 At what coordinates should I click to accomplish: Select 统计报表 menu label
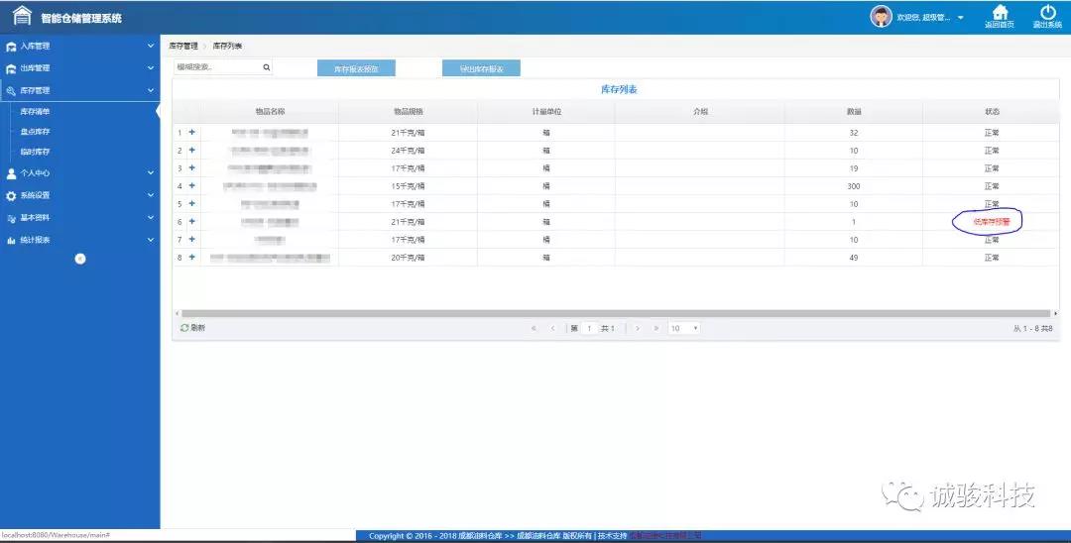tap(35, 240)
